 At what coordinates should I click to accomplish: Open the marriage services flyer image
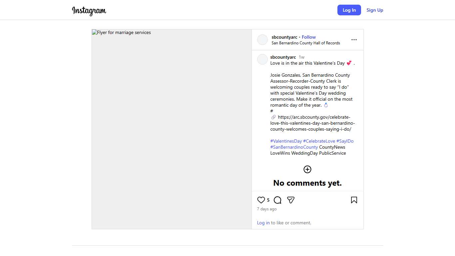tap(172, 129)
